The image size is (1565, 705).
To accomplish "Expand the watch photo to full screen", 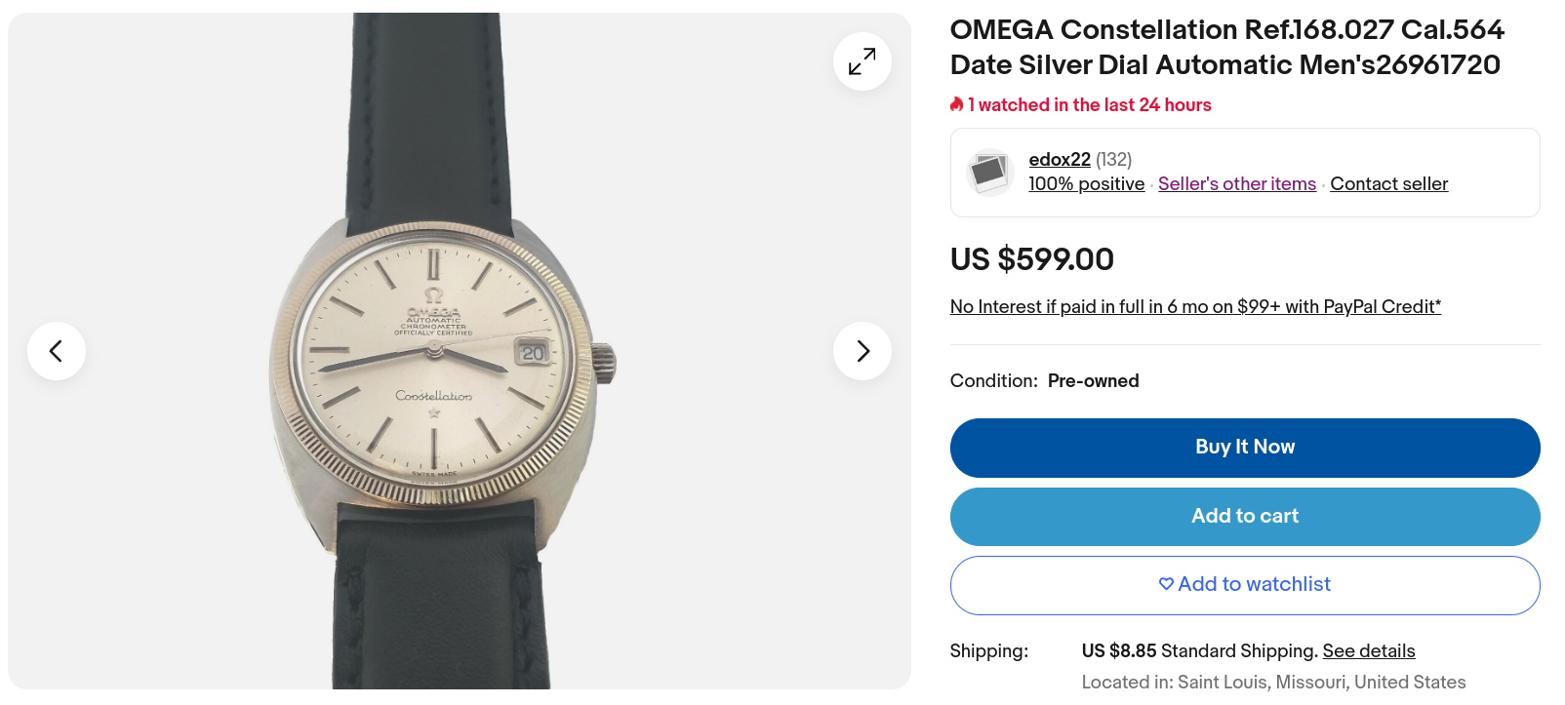I will pyautogui.click(x=862, y=61).
